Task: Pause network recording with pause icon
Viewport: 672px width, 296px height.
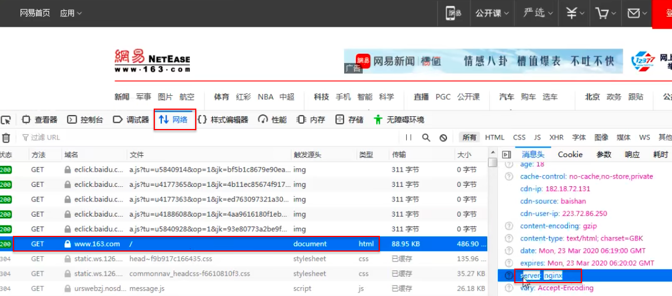Action: pos(408,138)
